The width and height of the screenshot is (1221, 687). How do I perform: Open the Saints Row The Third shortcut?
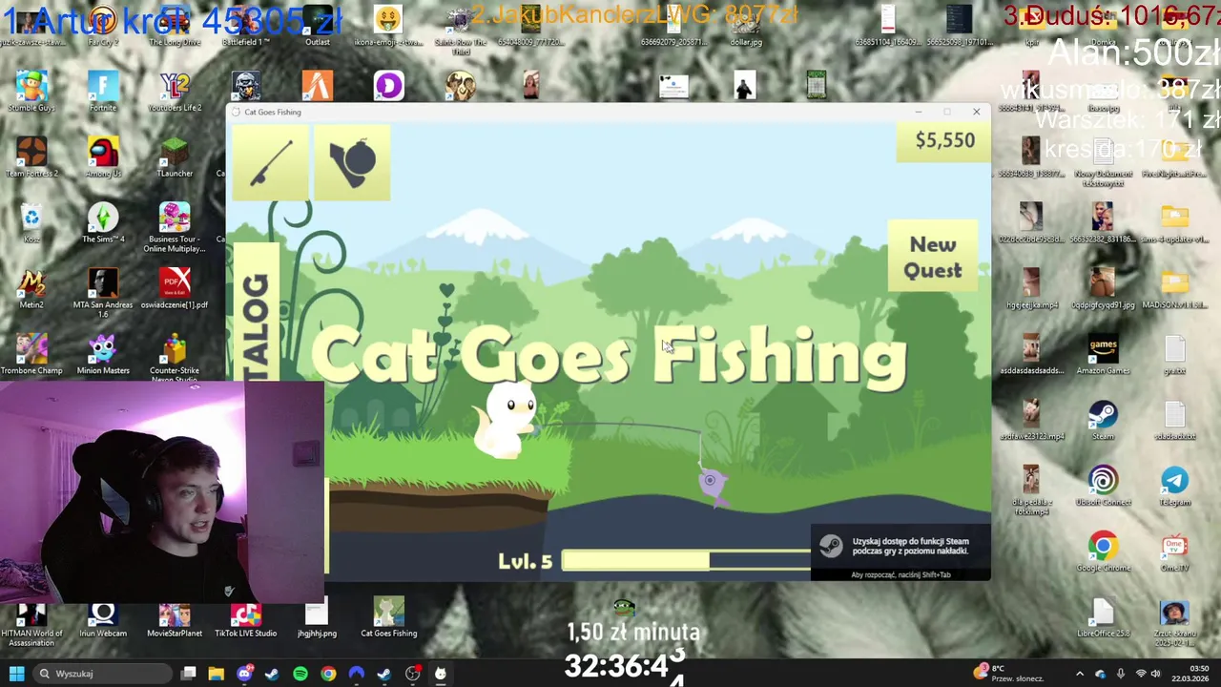click(x=461, y=31)
